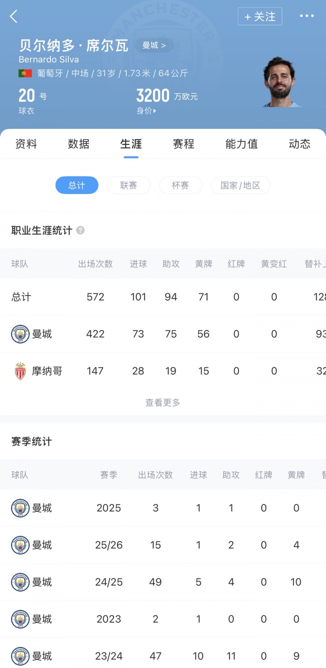
Task: Tap the back arrow icon
Action: click(x=14, y=17)
